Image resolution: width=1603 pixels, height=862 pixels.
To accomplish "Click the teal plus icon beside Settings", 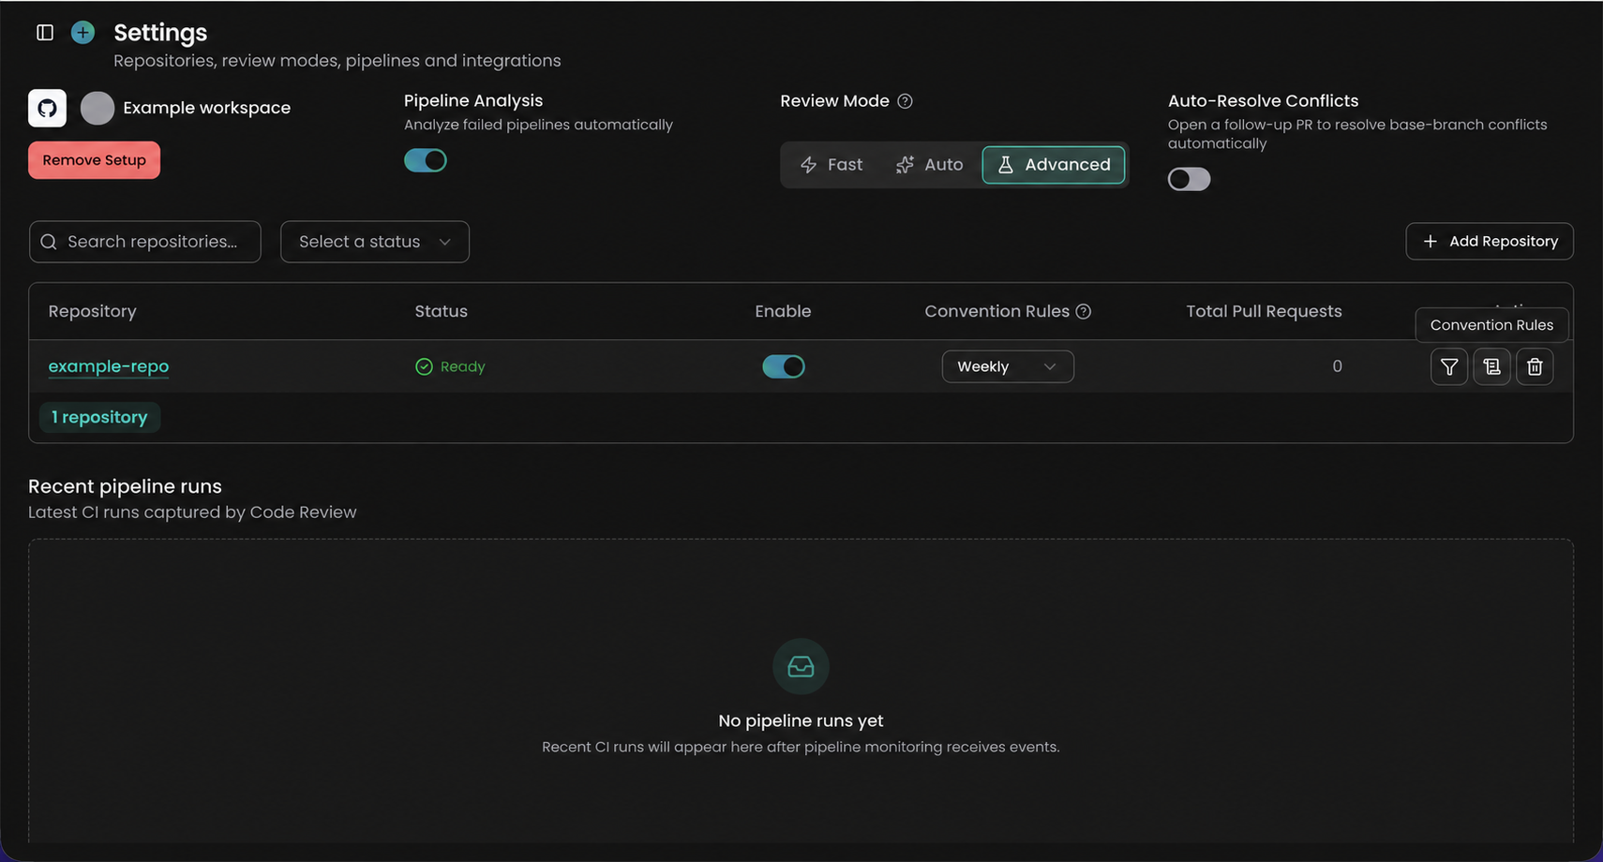I will pos(82,33).
